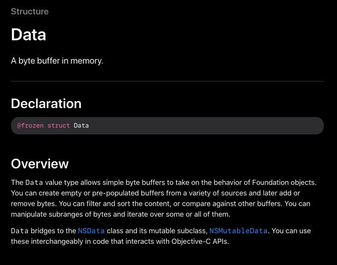Click the abstract 'A byte buffer in memory.'
The image size is (337, 265).
[x=57, y=61]
